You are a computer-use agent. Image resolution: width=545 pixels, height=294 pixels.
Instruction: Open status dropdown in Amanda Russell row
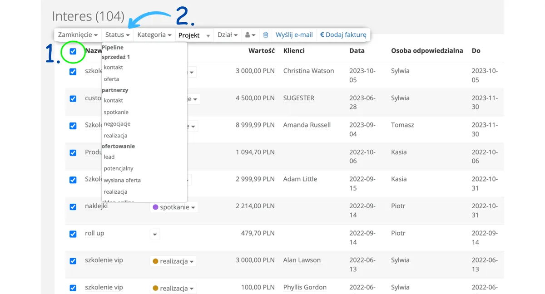(x=193, y=126)
